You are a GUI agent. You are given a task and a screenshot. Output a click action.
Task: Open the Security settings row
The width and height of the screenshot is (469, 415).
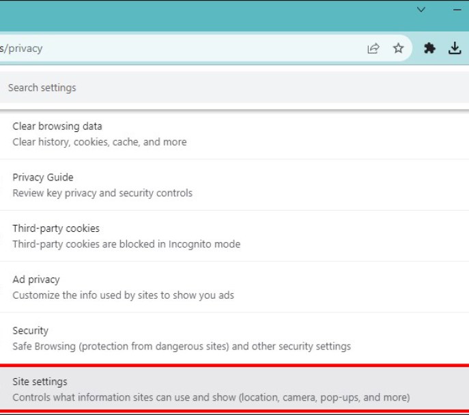[x=235, y=338]
